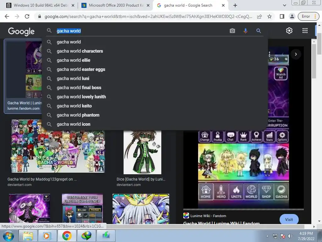
Task: Open a new tab with the plus button
Action: pyautogui.click(x=235, y=6)
